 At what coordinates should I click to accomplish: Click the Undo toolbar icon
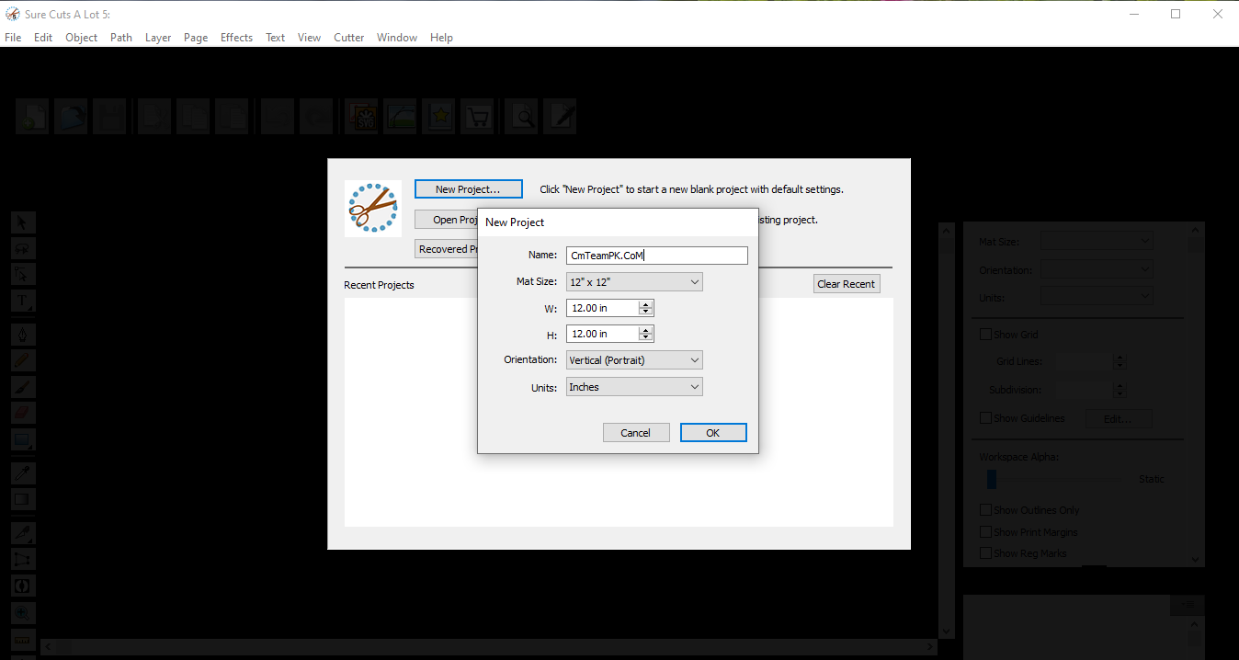278,117
